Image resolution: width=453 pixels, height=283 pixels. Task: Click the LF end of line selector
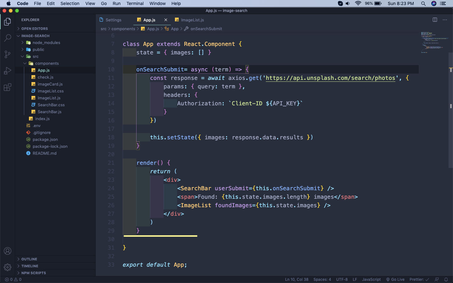tap(355, 280)
